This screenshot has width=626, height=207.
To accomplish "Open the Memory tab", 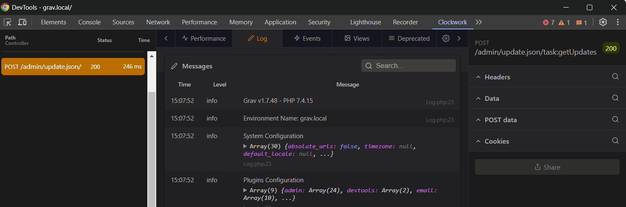I will pyautogui.click(x=241, y=22).
